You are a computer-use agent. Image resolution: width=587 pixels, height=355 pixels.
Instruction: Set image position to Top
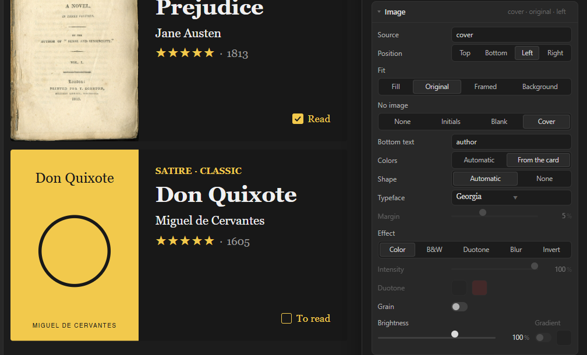pyautogui.click(x=465, y=53)
